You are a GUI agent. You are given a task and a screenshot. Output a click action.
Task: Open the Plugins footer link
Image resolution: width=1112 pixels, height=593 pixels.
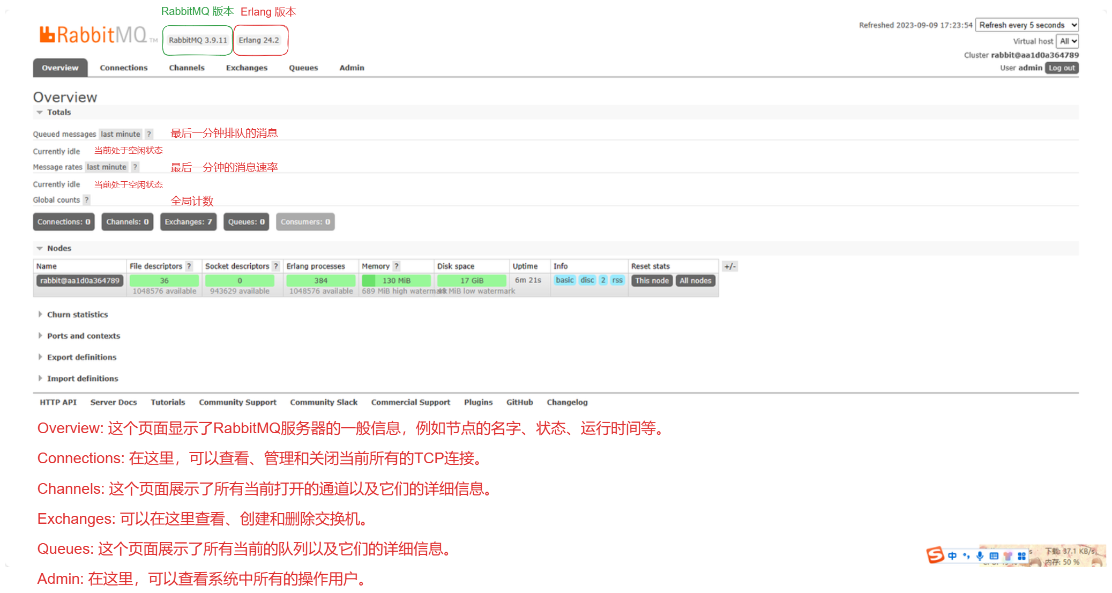478,402
